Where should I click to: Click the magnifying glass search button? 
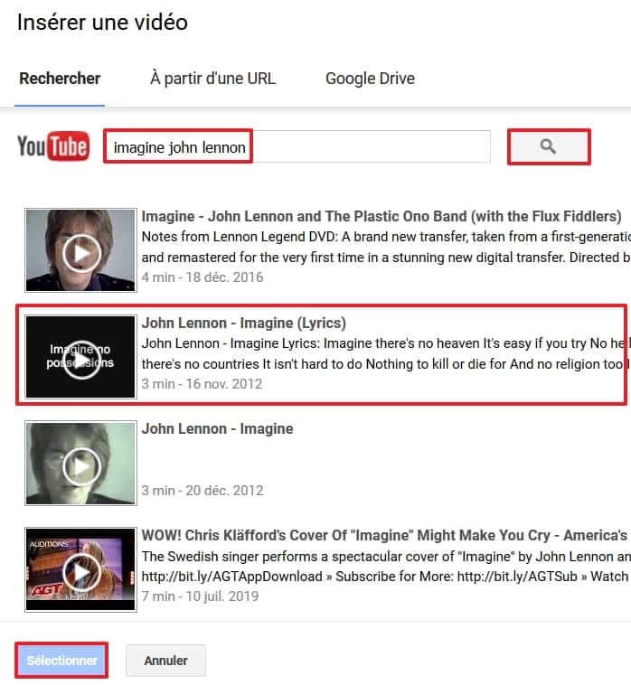click(549, 146)
